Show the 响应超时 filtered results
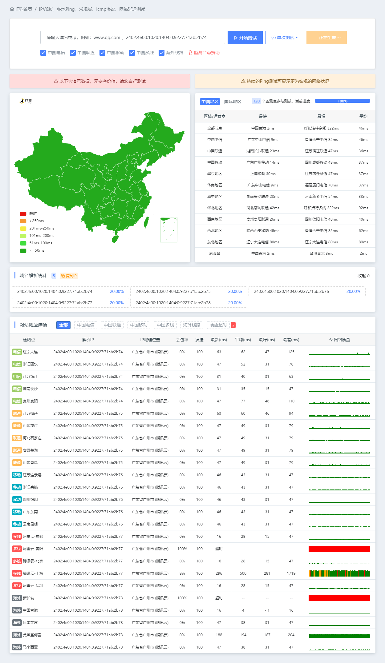 pyautogui.click(x=218, y=325)
